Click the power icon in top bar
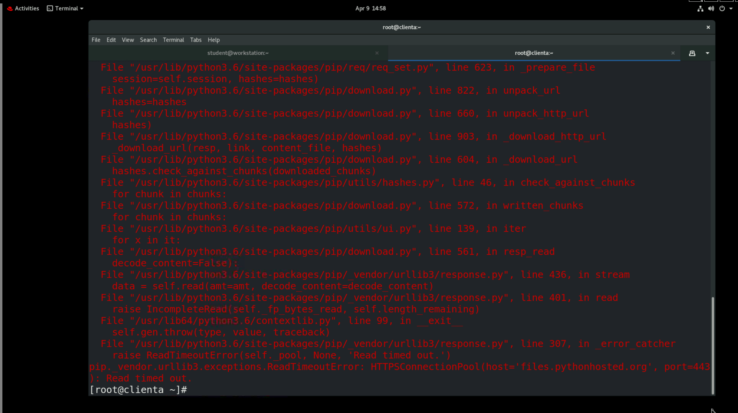 tap(722, 9)
